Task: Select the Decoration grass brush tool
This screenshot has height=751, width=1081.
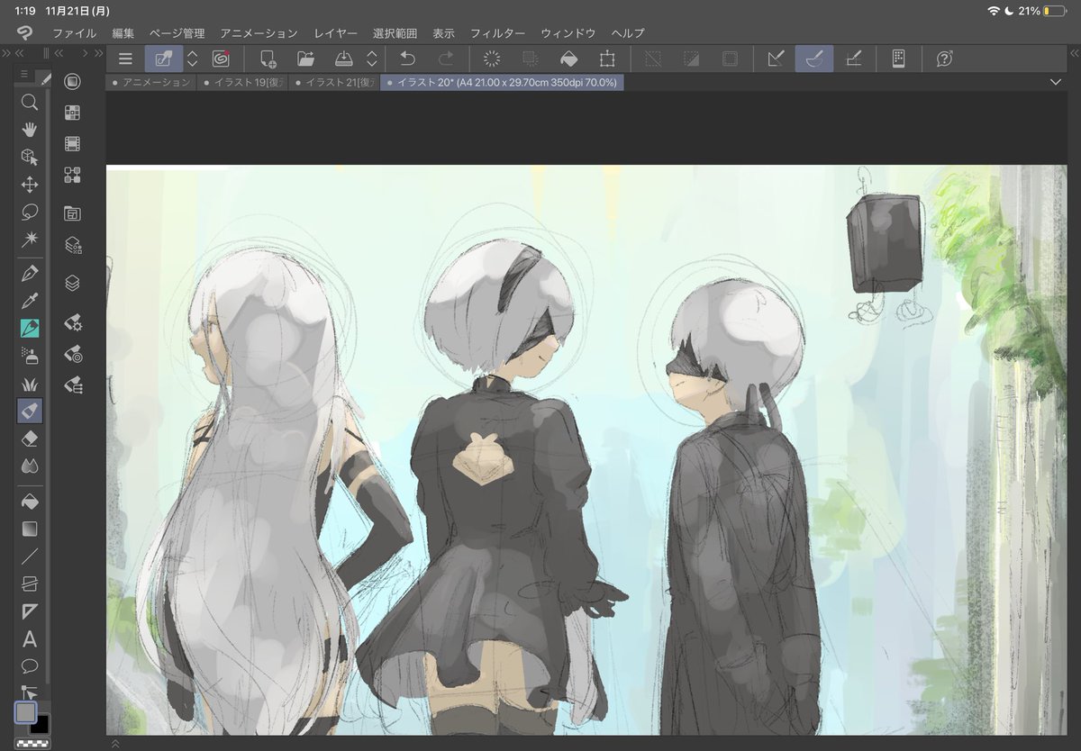Action: pyautogui.click(x=30, y=384)
